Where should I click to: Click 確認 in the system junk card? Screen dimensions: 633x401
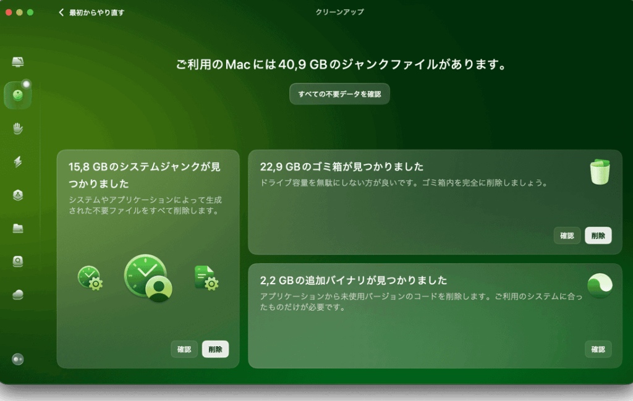[x=184, y=349]
